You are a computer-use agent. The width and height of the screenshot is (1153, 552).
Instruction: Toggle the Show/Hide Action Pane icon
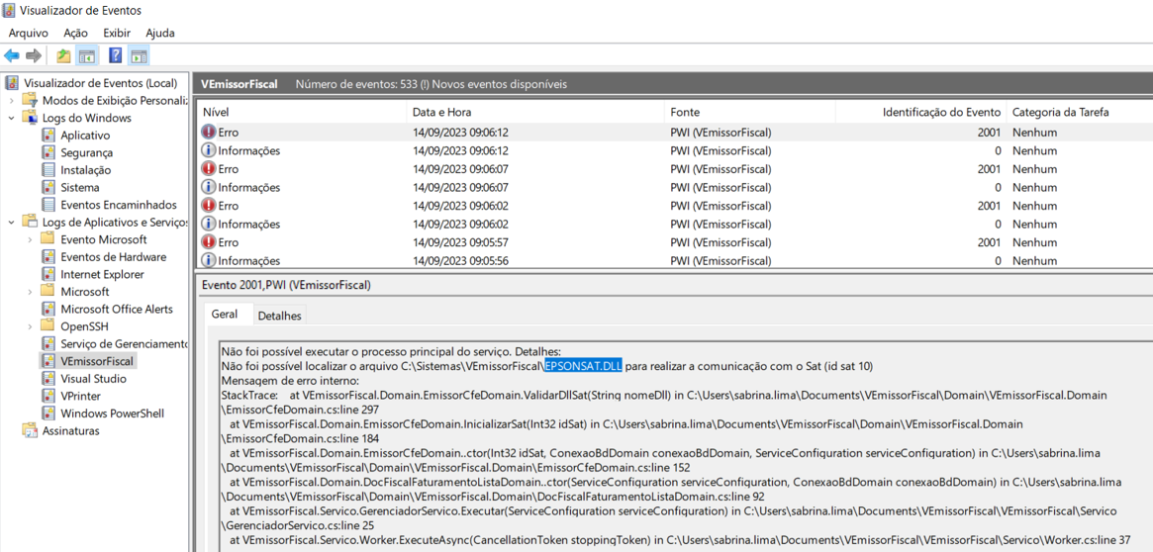click(x=139, y=56)
